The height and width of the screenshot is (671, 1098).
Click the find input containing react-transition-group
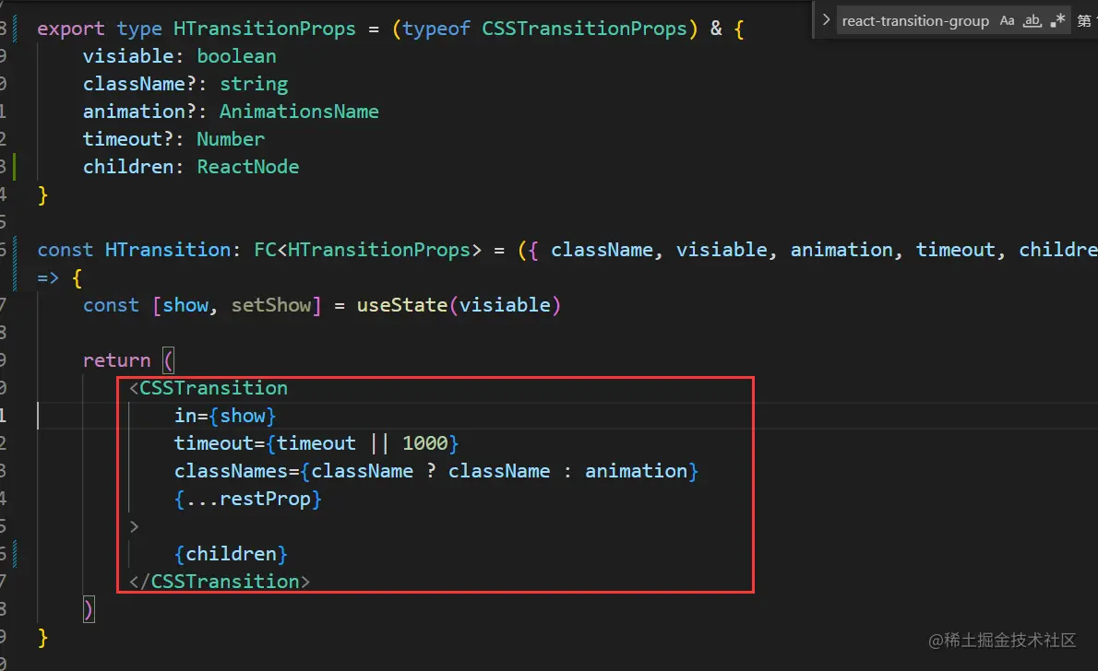(913, 20)
